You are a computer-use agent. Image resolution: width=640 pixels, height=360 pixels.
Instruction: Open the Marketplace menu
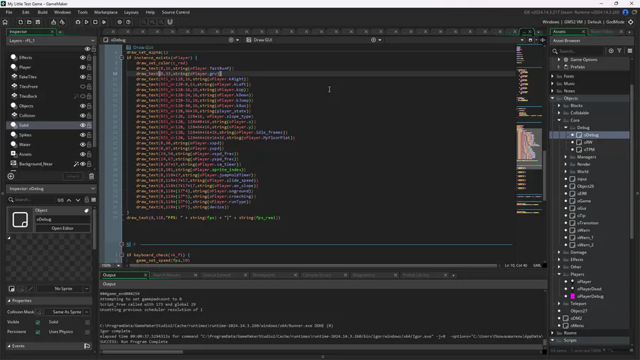pos(106,12)
